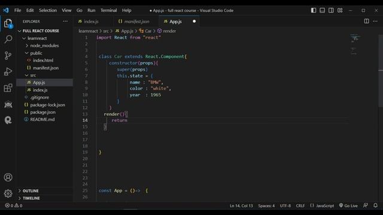Click src in the breadcrumb

106,31
